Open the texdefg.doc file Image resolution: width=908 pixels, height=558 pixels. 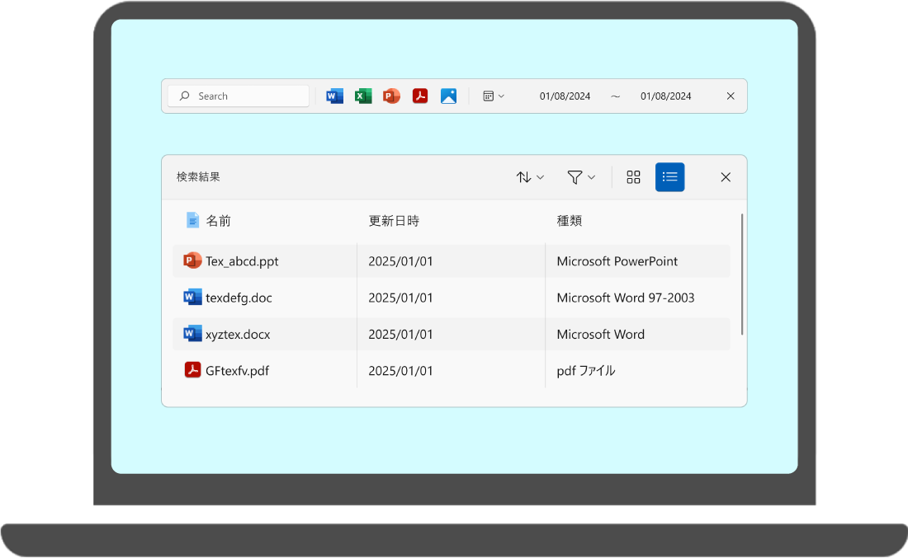coord(239,298)
